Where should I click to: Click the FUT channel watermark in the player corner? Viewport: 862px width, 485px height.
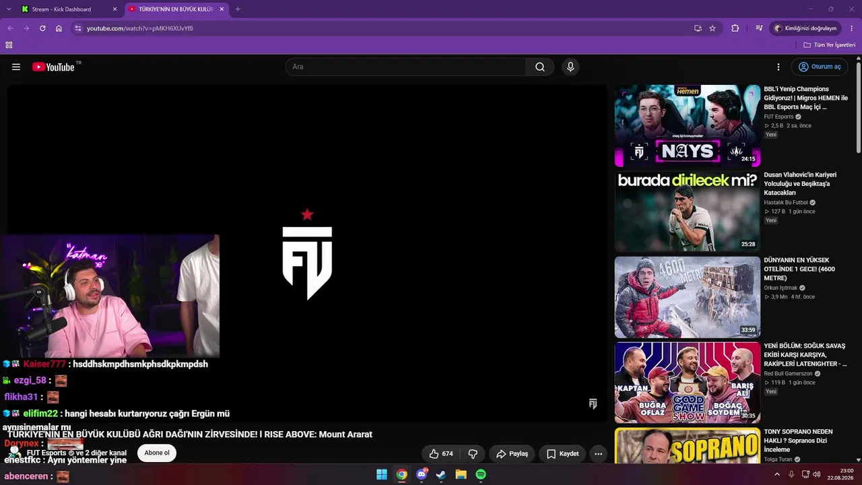tap(593, 403)
